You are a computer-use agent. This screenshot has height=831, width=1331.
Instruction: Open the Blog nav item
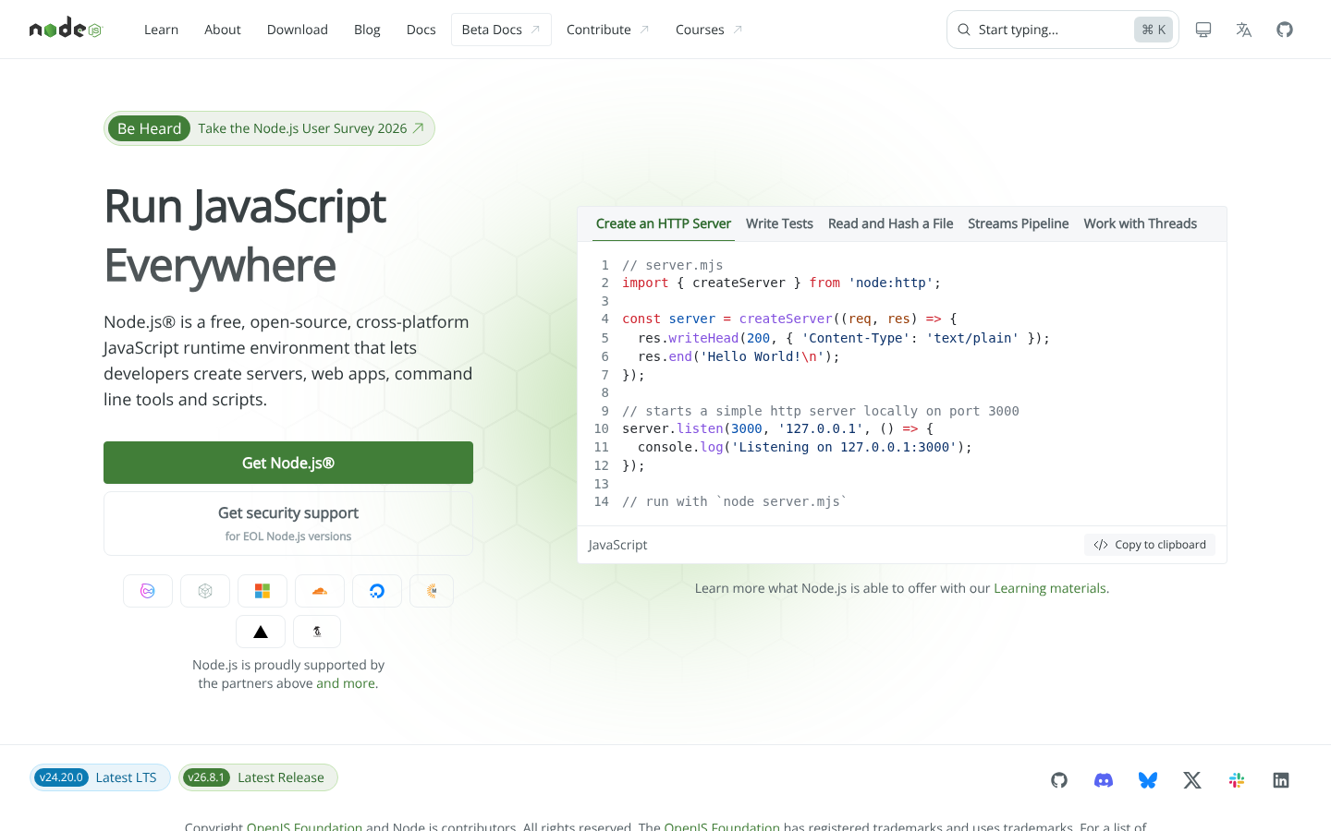click(x=367, y=30)
